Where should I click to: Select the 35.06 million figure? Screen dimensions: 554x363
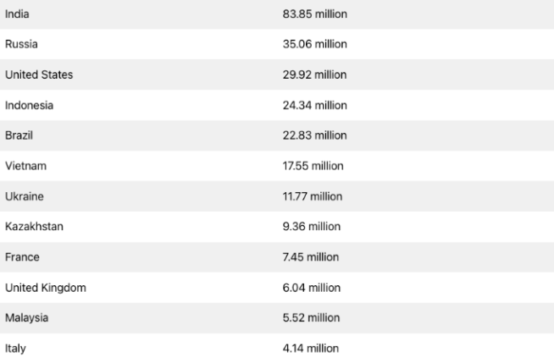[x=314, y=44]
